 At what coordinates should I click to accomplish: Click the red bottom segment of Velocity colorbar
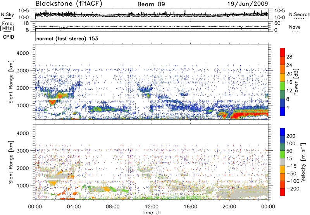click(282, 192)
